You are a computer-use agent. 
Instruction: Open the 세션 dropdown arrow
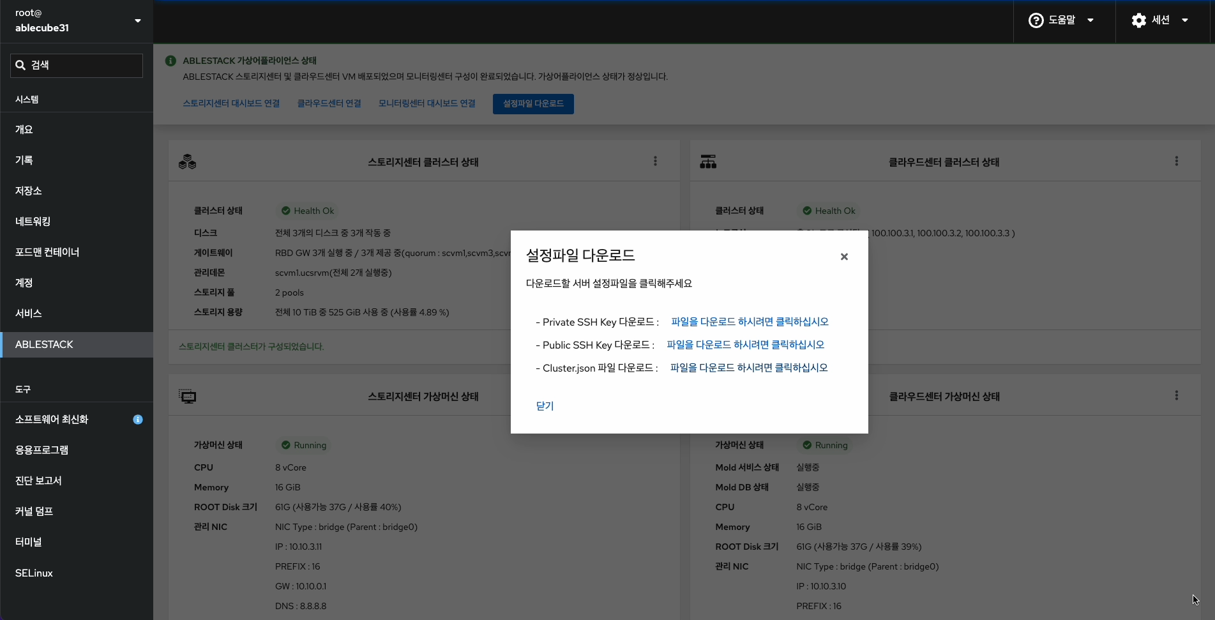click(1186, 20)
